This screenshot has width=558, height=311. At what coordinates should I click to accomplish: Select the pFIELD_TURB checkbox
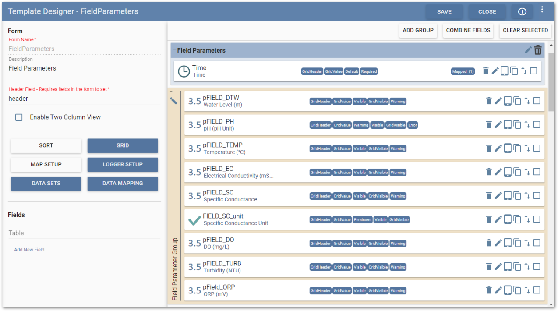tap(537, 266)
